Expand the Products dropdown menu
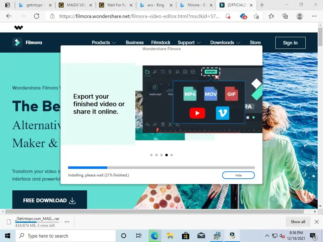Viewport: 323px width, 242px height. (104, 43)
